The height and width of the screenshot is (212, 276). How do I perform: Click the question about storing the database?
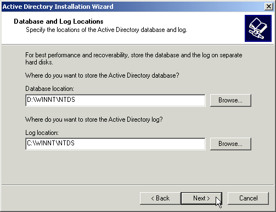pos(102,75)
